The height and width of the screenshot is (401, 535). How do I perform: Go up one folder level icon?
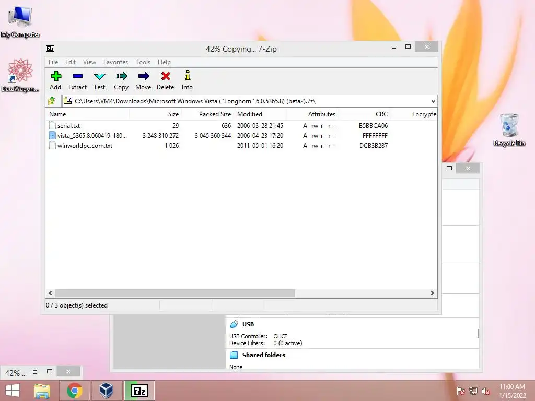[52, 101]
